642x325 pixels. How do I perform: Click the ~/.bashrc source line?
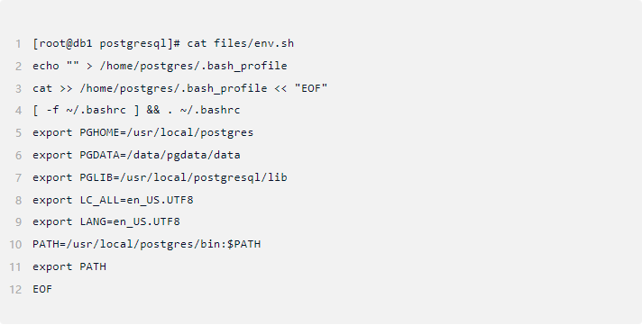(136, 111)
